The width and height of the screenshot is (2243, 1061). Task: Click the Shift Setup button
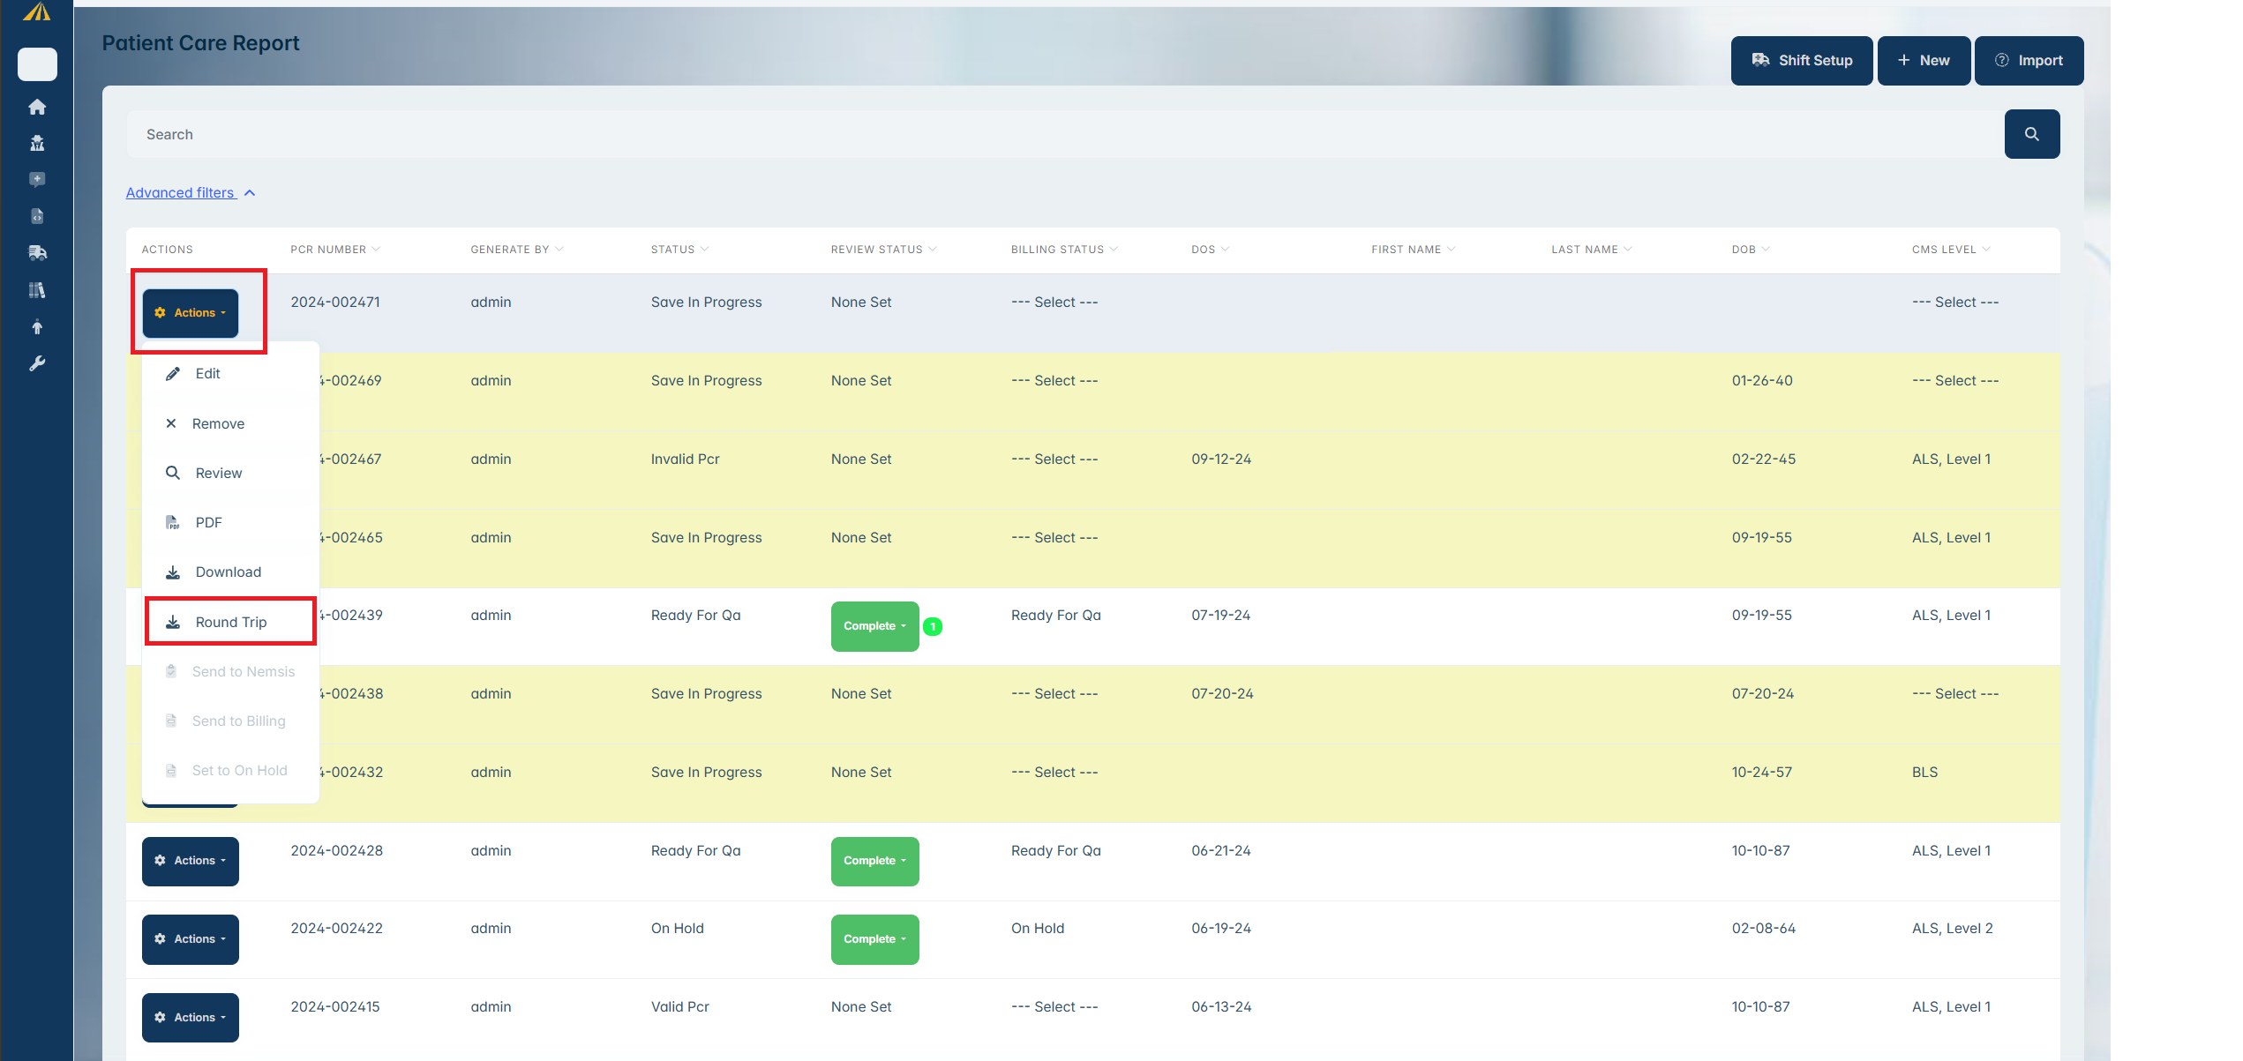coord(1801,61)
